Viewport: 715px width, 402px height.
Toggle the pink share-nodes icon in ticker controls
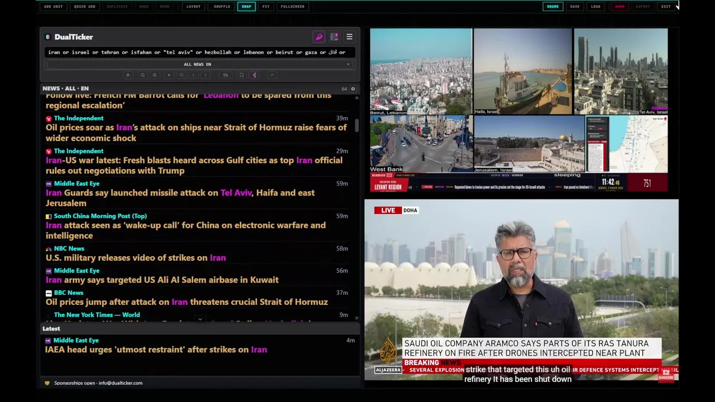254,75
